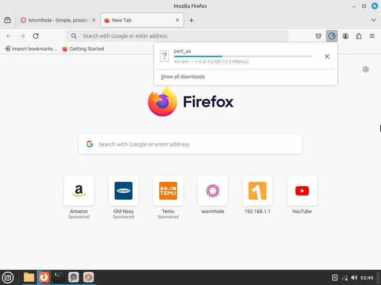
Task: Open the Firefox View icon
Action: 7,20
